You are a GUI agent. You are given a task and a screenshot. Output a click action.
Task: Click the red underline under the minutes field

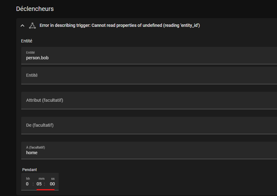click(46, 190)
